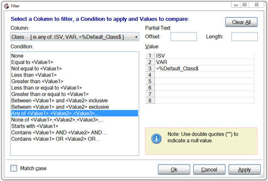Image resolution: width=268 pixels, height=181 pixels.
Task: Click the Filter app icon in title bar
Action: click(x=6, y=6)
